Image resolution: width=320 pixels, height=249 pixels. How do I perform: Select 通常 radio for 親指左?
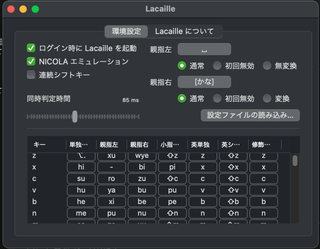(182, 66)
